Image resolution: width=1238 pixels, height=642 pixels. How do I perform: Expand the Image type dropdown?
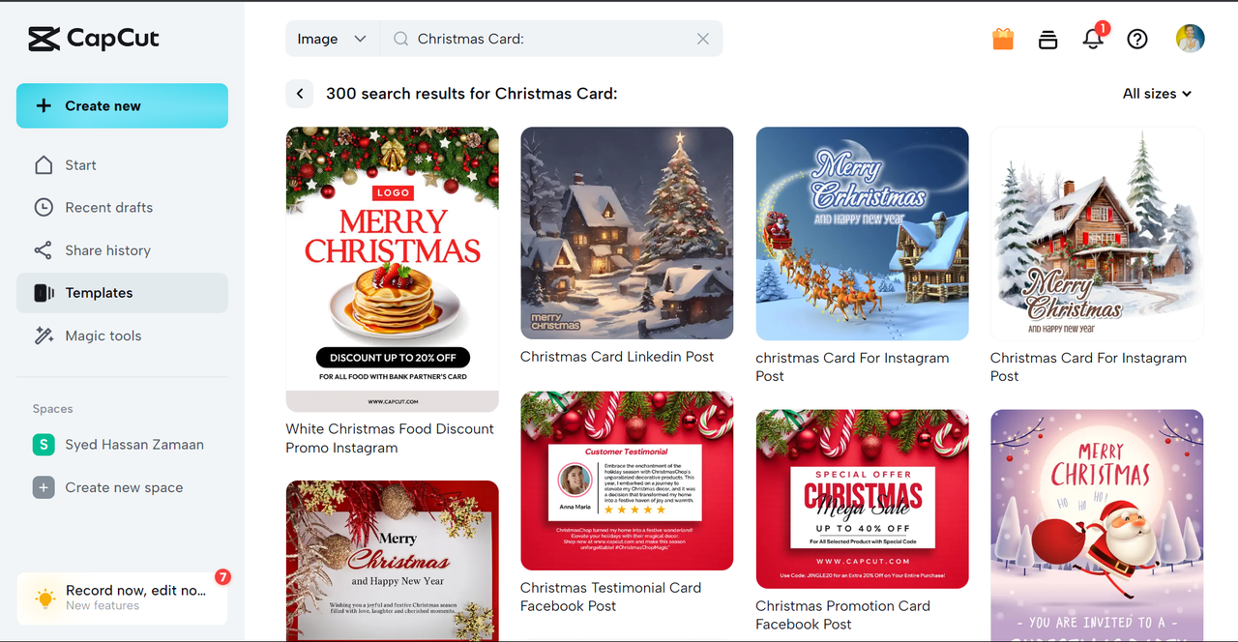click(333, 39)
